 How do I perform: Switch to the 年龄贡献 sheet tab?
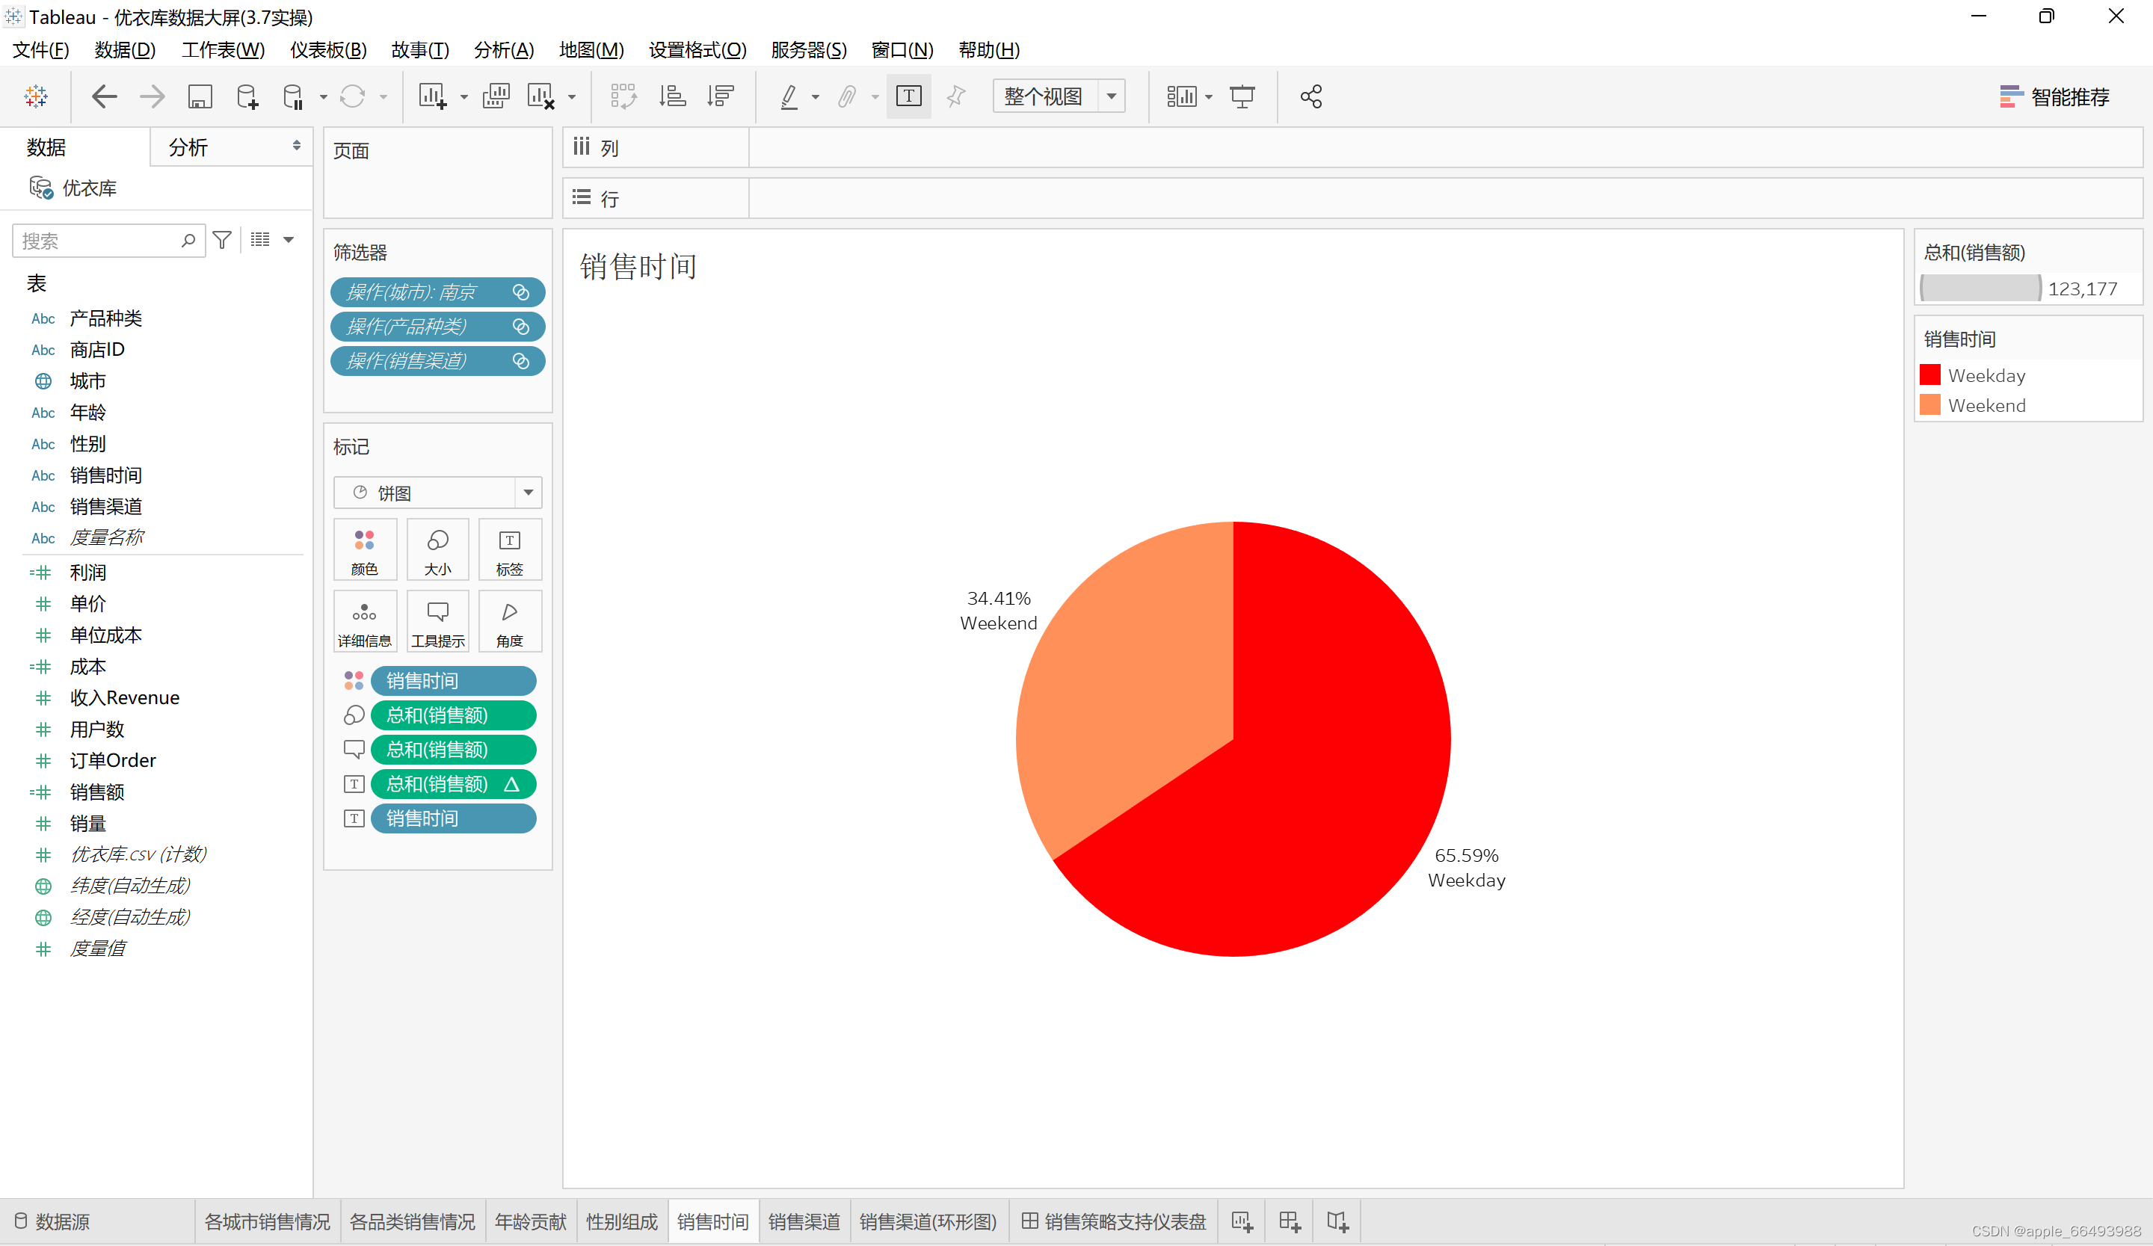(x=530, y=1222)
